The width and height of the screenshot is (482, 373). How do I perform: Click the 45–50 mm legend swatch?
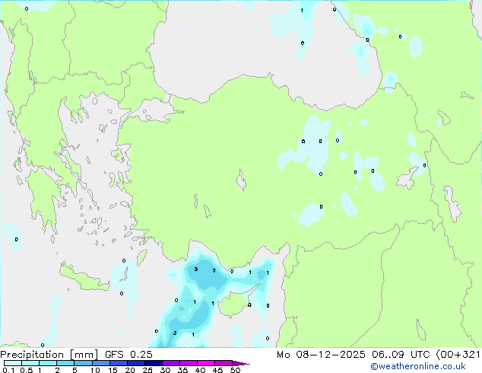click(x=224, y=363)
